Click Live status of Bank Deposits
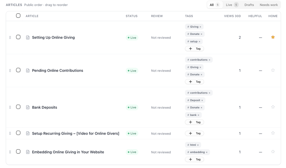This screenshot has width=286, height=168. (x=132, y=107)
